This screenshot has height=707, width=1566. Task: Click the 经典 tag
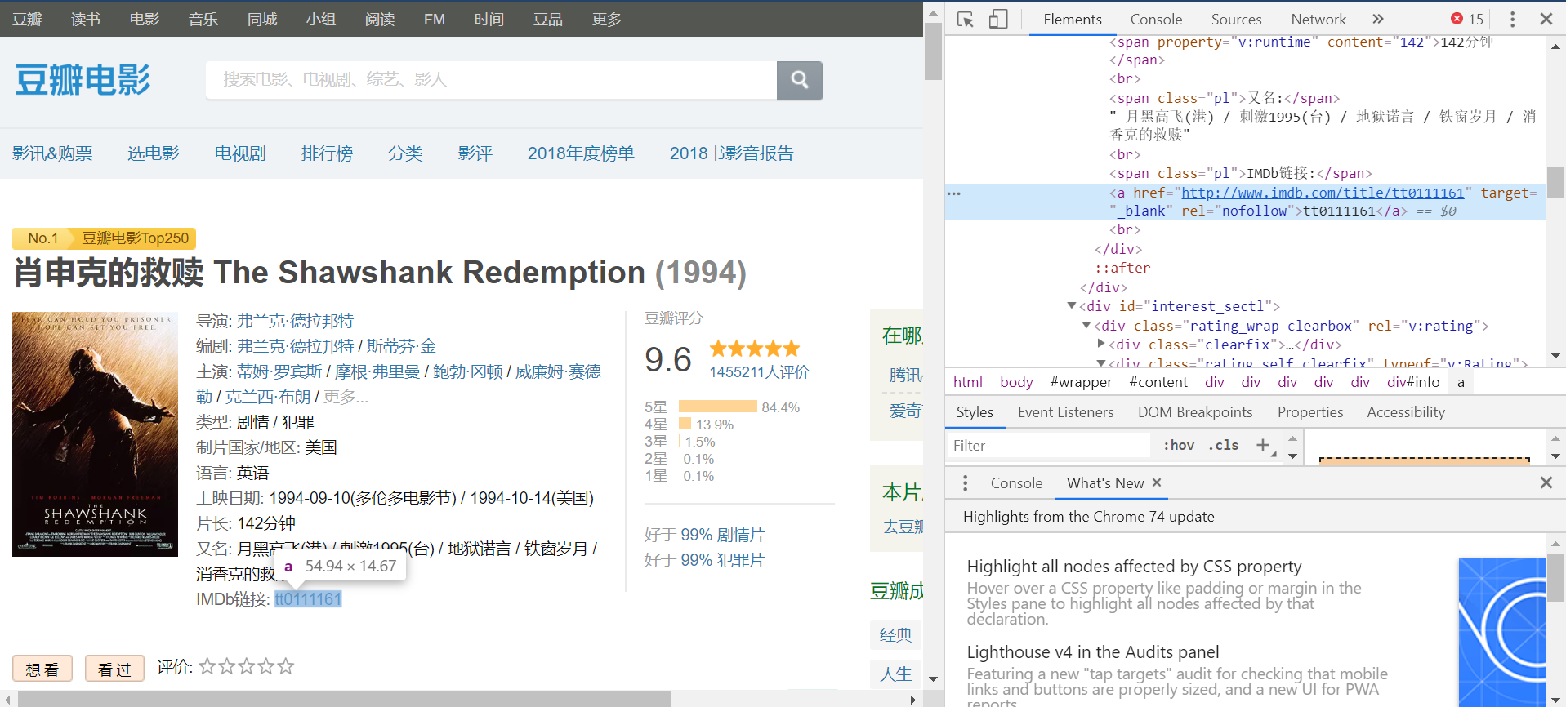click(x=895, y=635)
